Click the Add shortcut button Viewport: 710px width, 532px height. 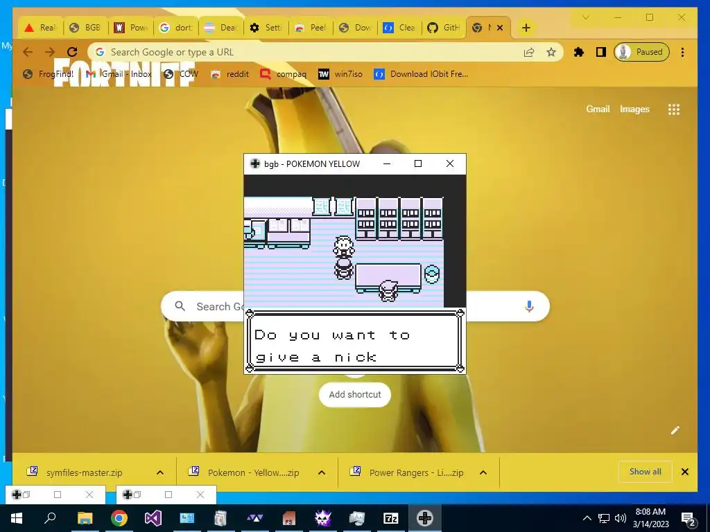[354, 394]
